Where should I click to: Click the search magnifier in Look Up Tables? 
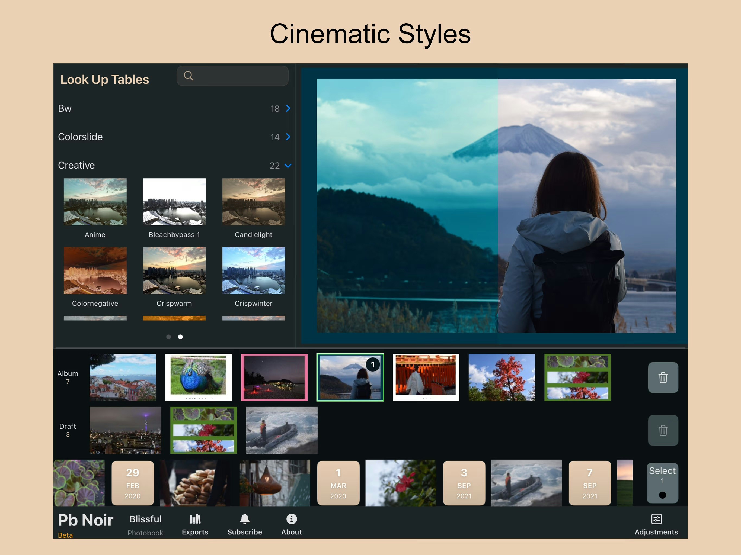coord(189,76)
